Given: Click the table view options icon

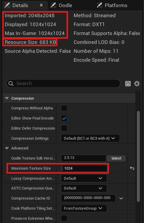Looking at the screenshot, I should pyautogui.click(x=128, y=84).
